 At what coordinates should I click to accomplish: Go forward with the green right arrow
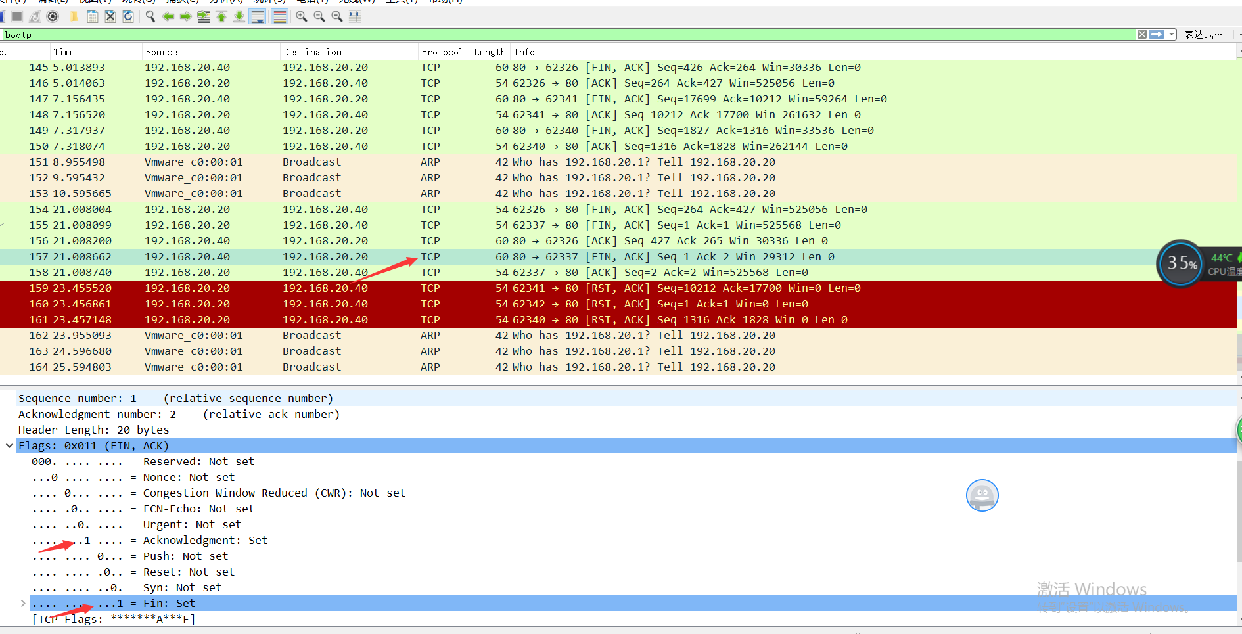[186, 16]
